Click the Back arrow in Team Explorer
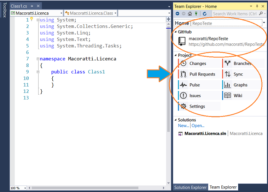 coord(177,13)
